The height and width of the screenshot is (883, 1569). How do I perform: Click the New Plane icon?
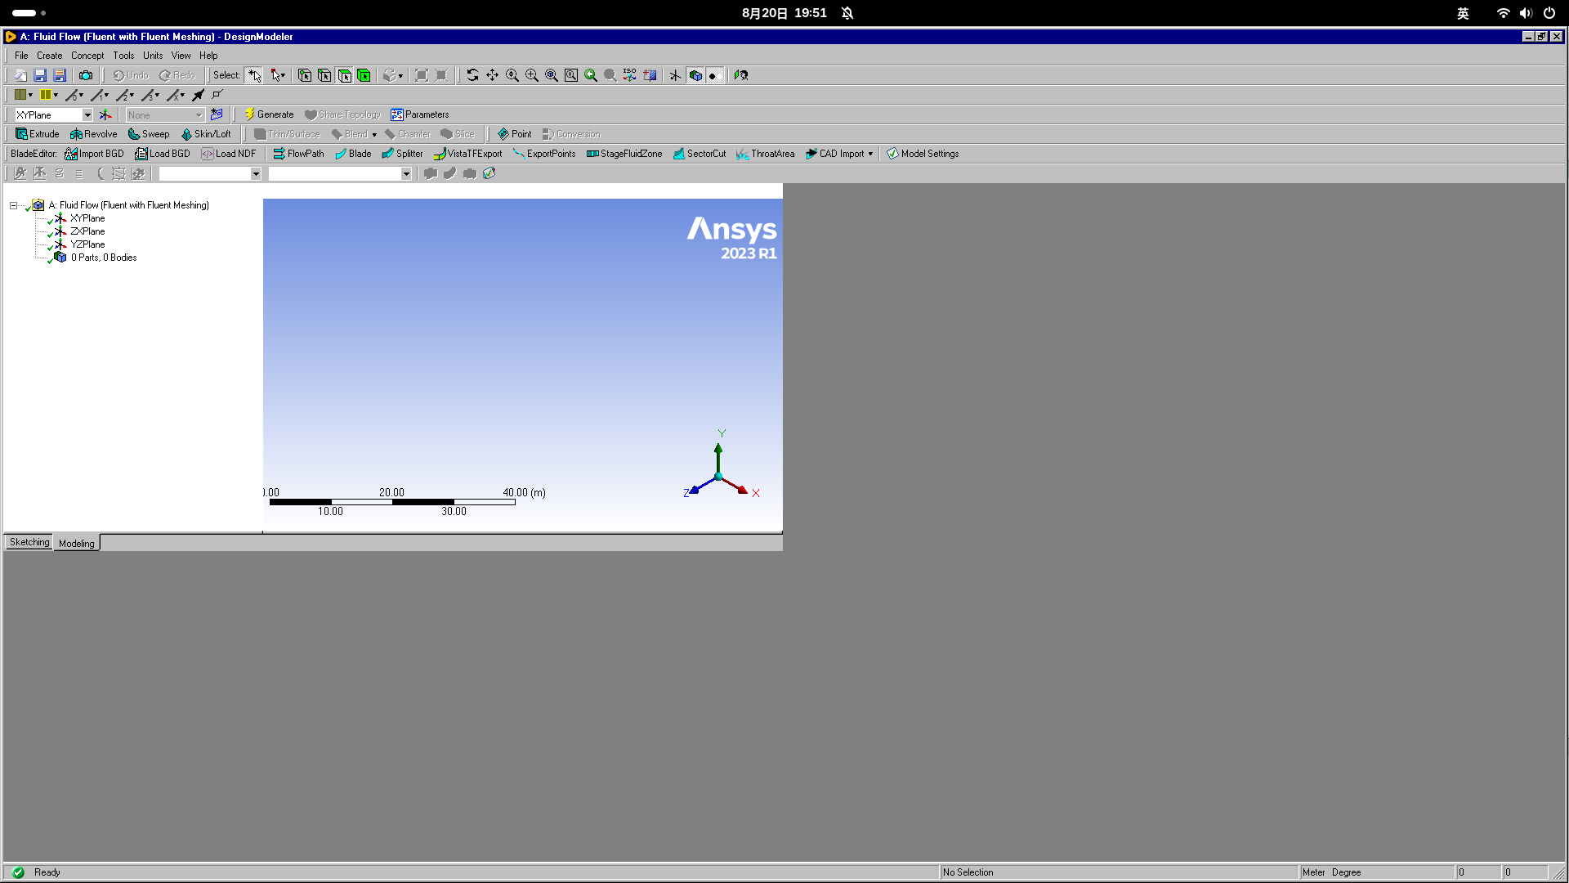105,115
